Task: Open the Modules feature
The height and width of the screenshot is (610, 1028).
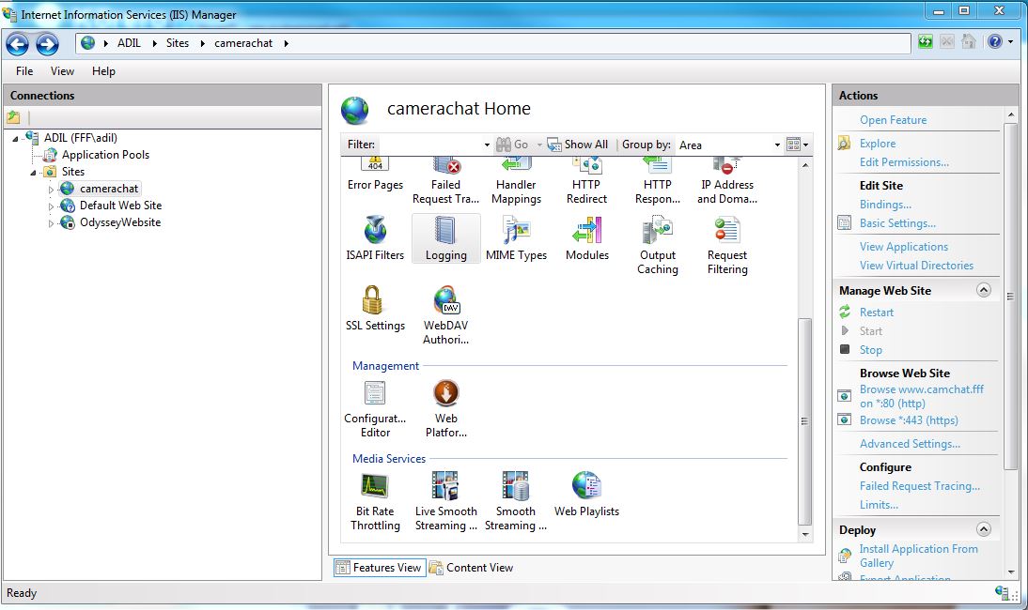Action: click(x=586, y=239)
